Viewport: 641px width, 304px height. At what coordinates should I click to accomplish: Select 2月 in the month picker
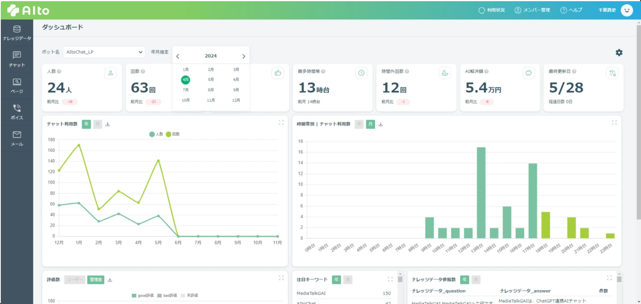pos(211,70)
